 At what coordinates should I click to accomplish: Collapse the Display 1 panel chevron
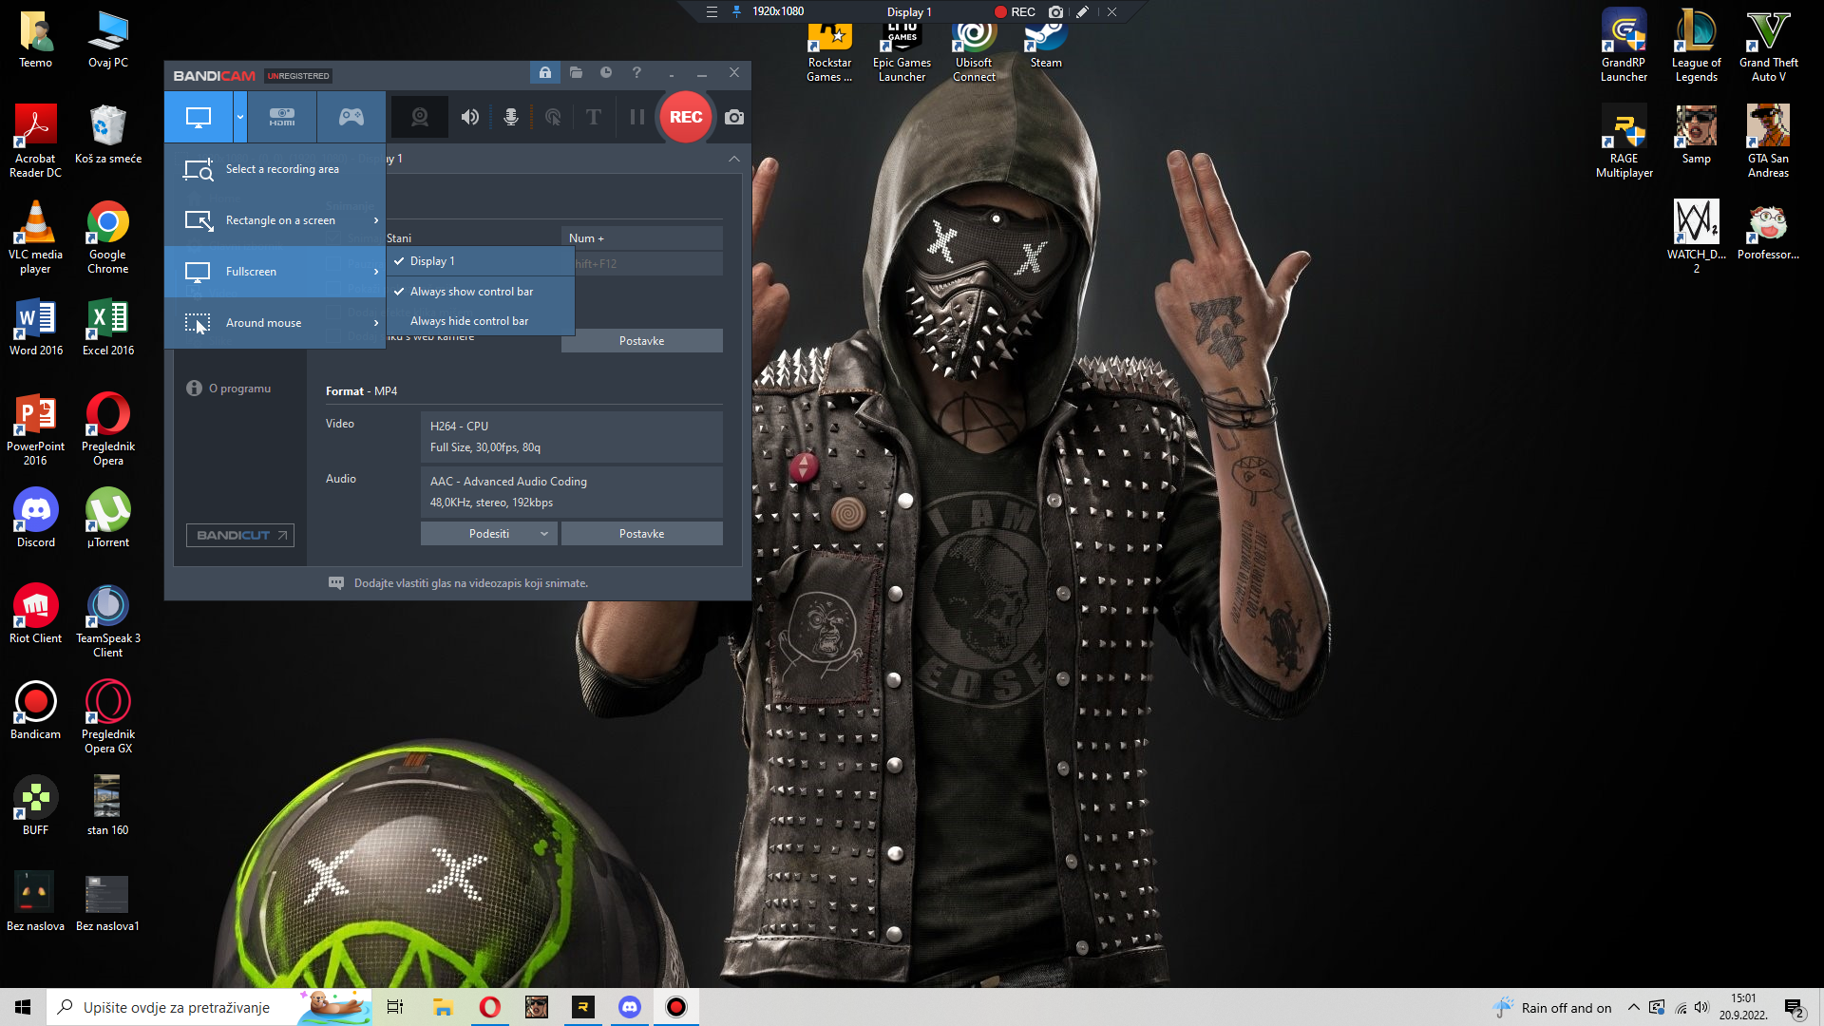point(734,159)
